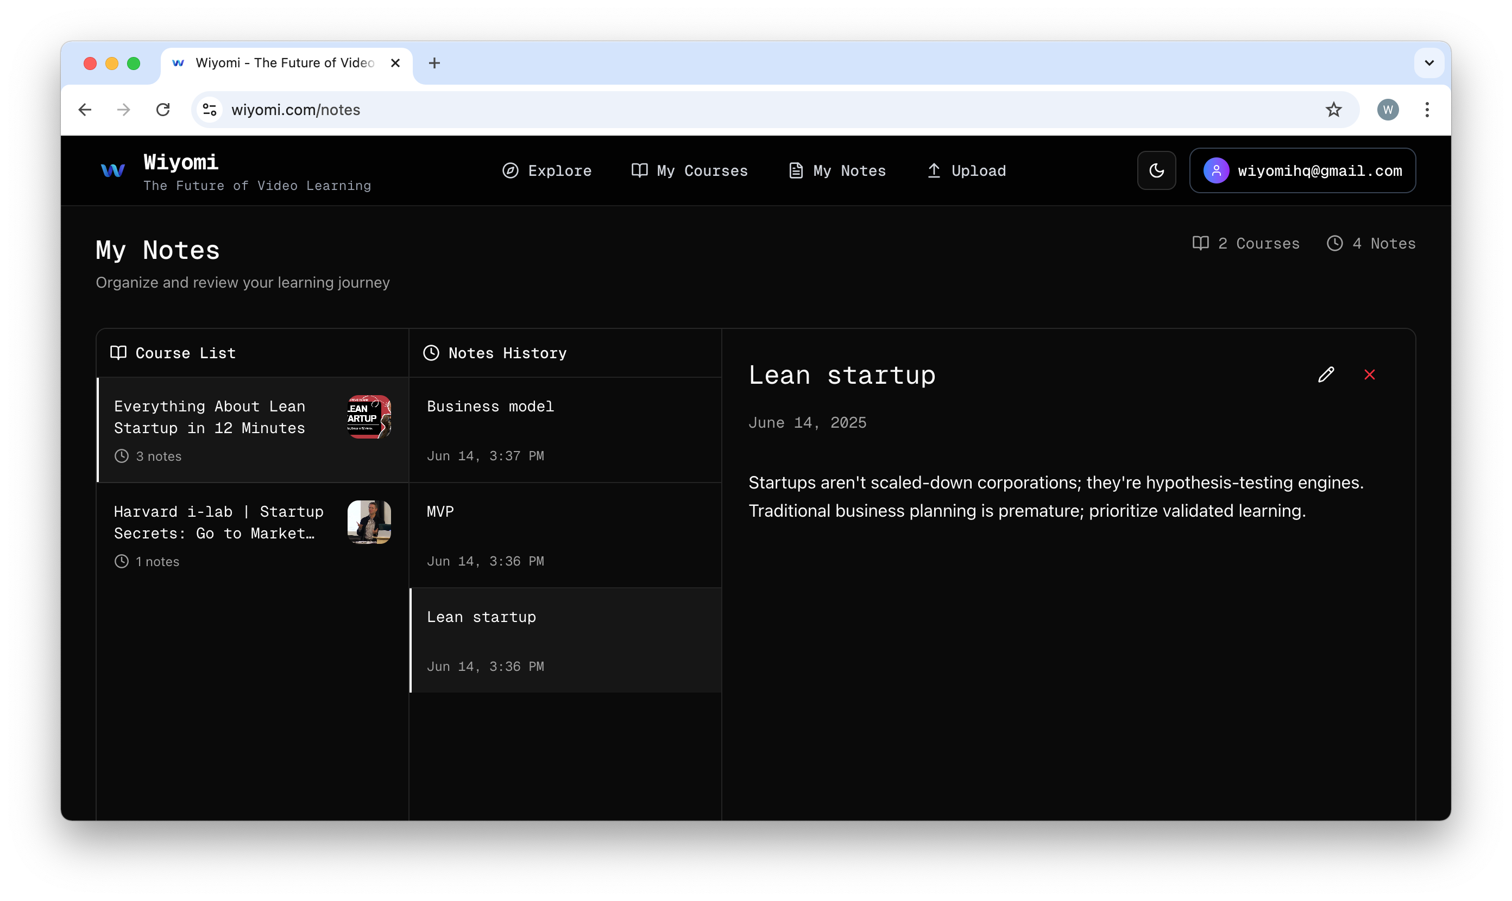Open a new browser tab
The width and height of the screenshot is (1512, 901).
(x=434, y=63)
